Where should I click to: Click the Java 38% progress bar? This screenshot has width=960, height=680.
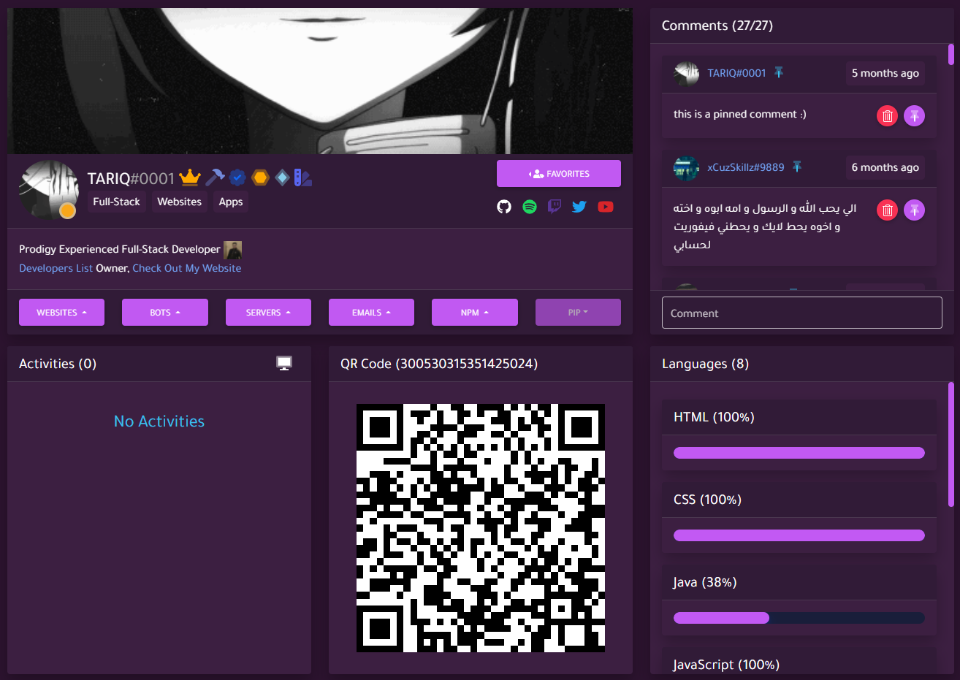799,618
